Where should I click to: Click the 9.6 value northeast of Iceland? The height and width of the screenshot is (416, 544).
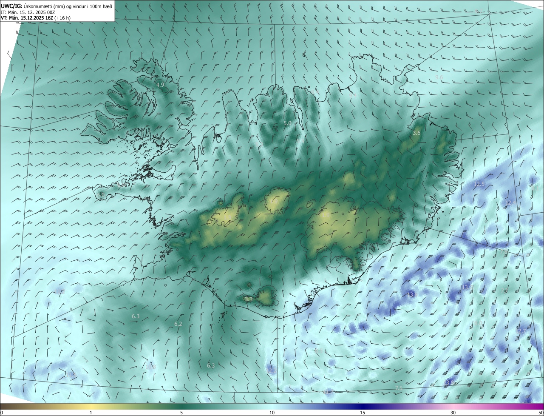click(439, 77)
